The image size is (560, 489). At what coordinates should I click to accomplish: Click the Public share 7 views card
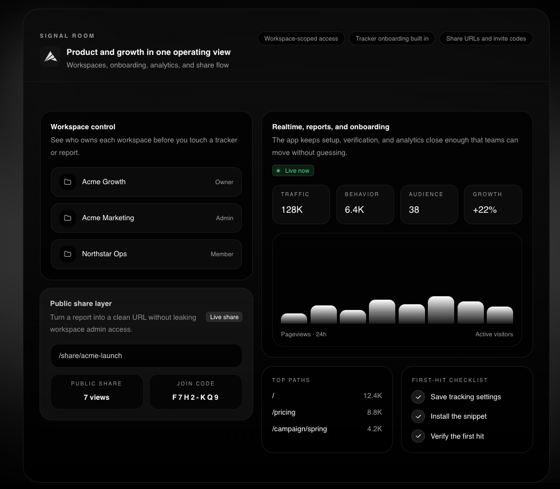(x=97, y=391)
